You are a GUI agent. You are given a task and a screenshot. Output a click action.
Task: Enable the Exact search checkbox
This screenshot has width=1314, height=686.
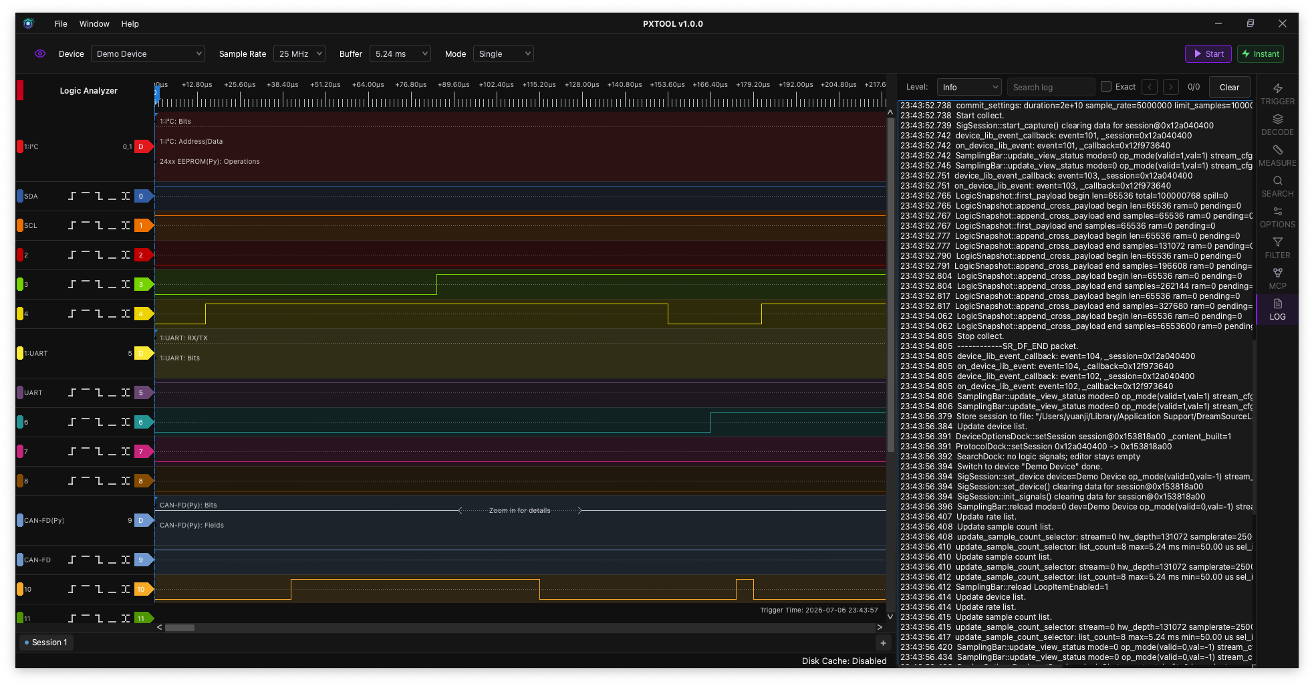pos(1106,86)
